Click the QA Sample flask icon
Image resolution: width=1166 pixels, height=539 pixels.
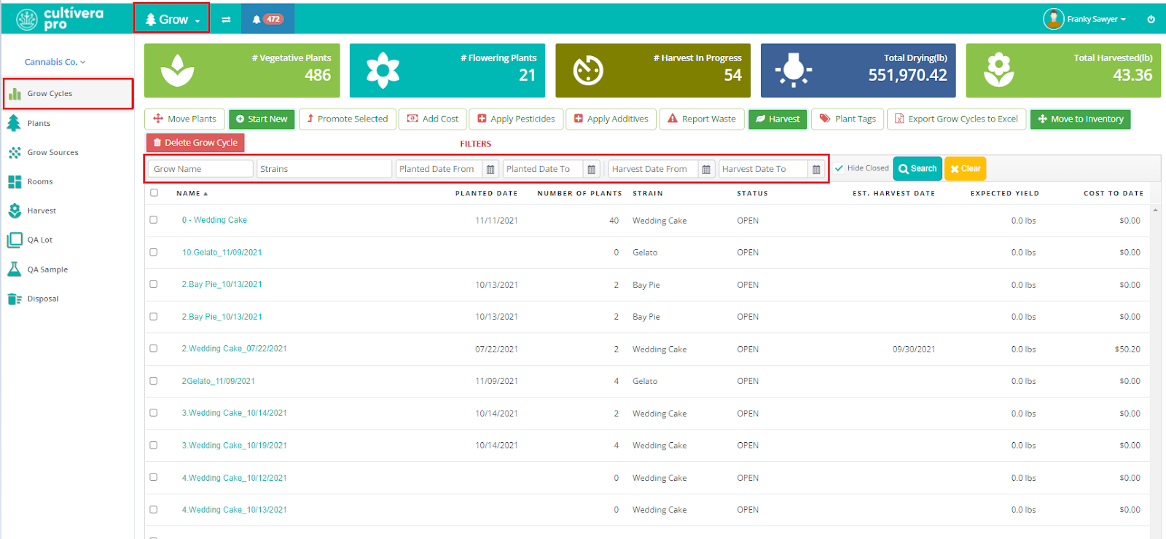tap(15, 269)
